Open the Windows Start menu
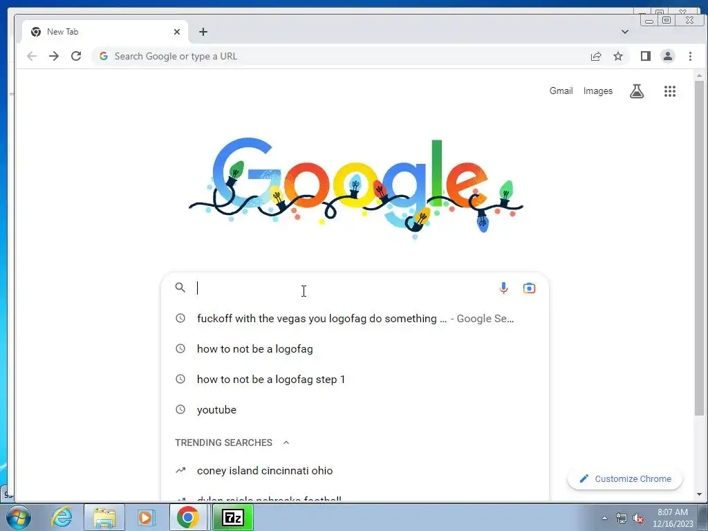The image size is (708, 531). coord(18,517)
